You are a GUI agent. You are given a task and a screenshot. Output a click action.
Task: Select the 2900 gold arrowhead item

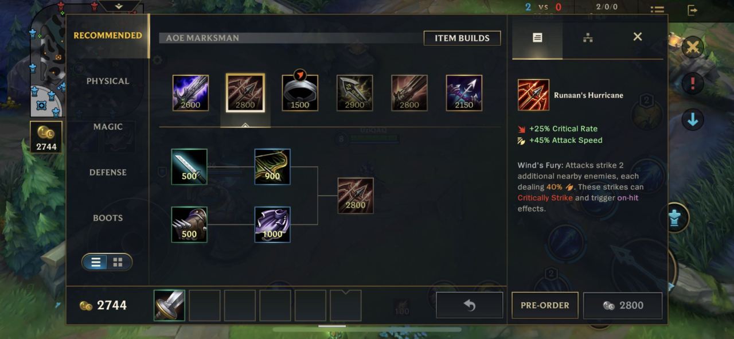pyautogui.click(x=355, y=93)
